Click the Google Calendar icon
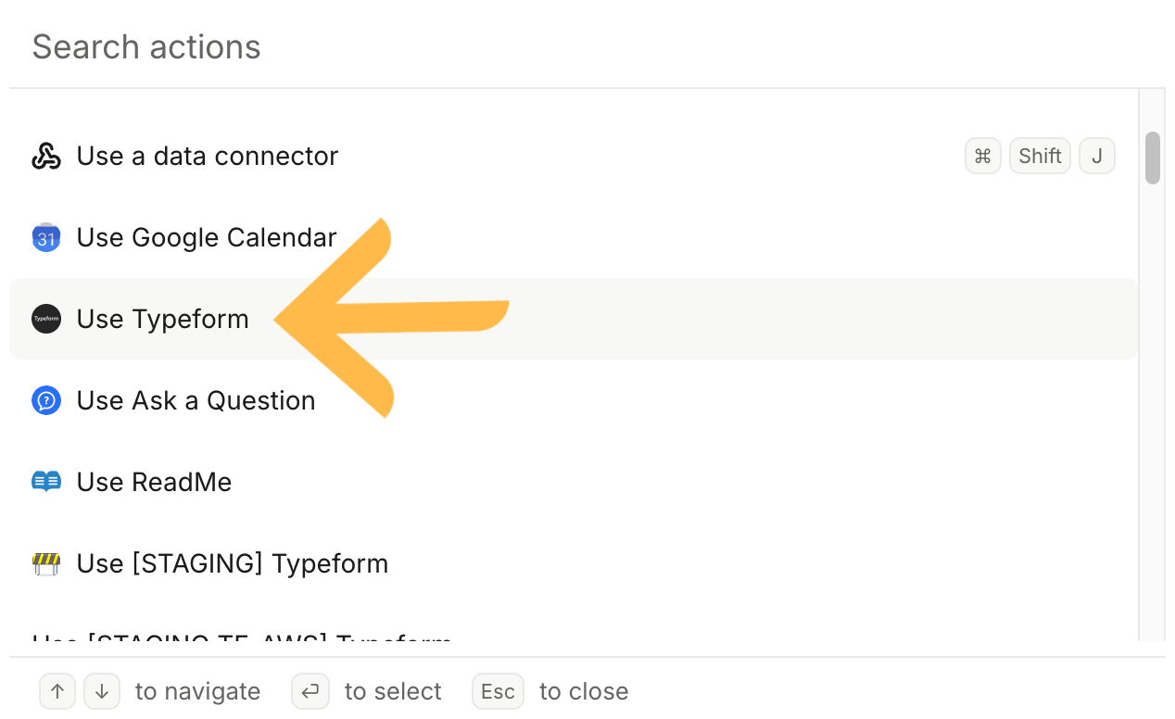 [x=46, y=238]
